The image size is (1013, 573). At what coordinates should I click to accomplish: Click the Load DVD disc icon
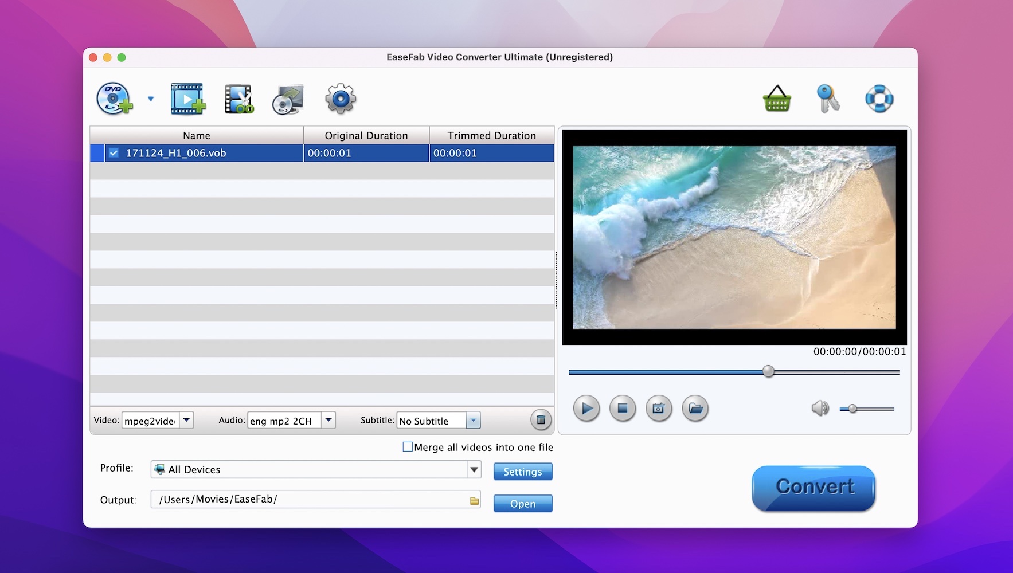[x=114, y=99]
